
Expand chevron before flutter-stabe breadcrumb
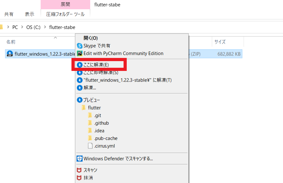tap(45, 27)
